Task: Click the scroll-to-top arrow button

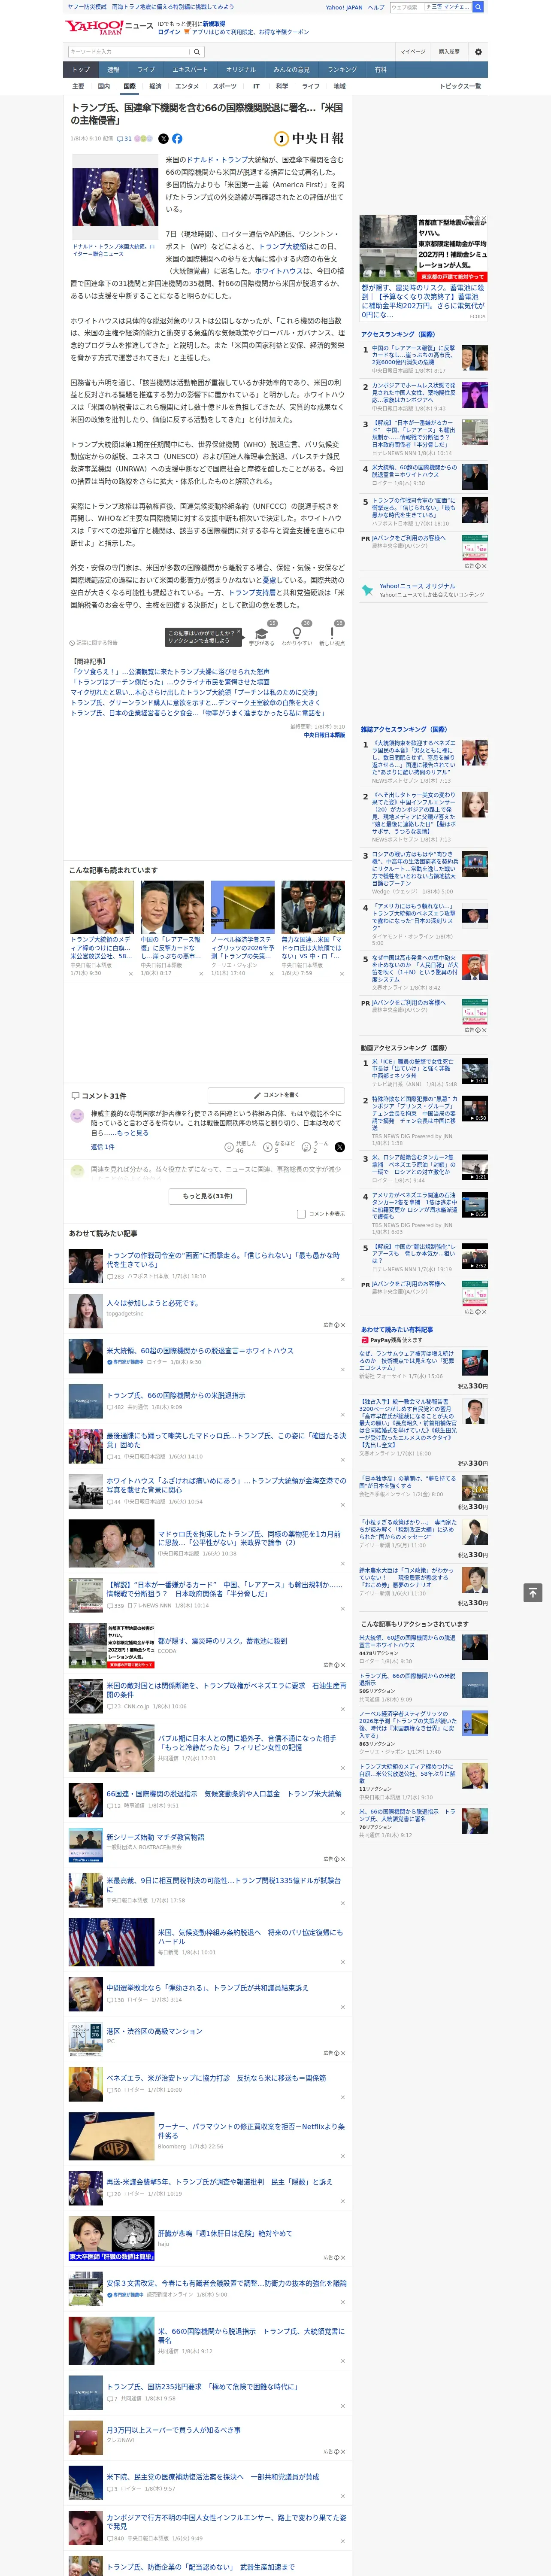Action: (533, 1592)
